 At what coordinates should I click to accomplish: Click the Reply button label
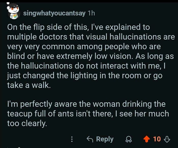(x=105, y=139)
